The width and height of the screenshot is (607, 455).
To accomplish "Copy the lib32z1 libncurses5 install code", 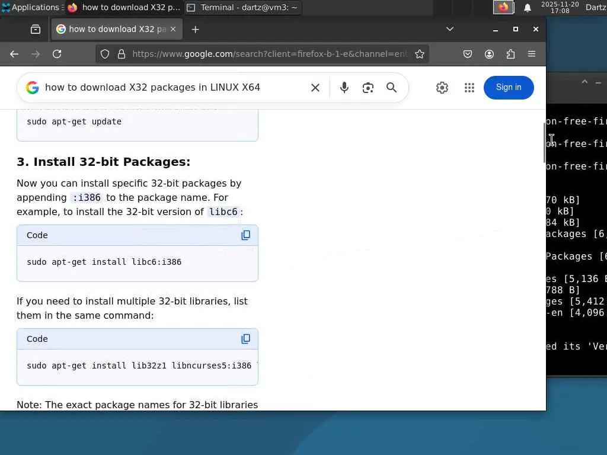I will pyautogui.click(x=245, y=339).
